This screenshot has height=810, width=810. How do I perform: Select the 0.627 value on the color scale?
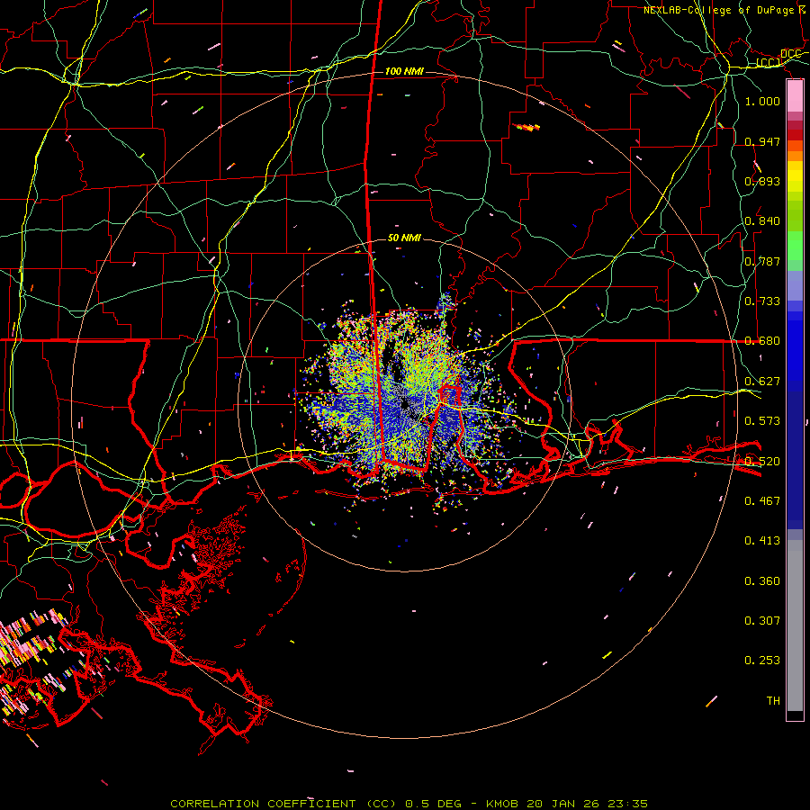[762, 382]
